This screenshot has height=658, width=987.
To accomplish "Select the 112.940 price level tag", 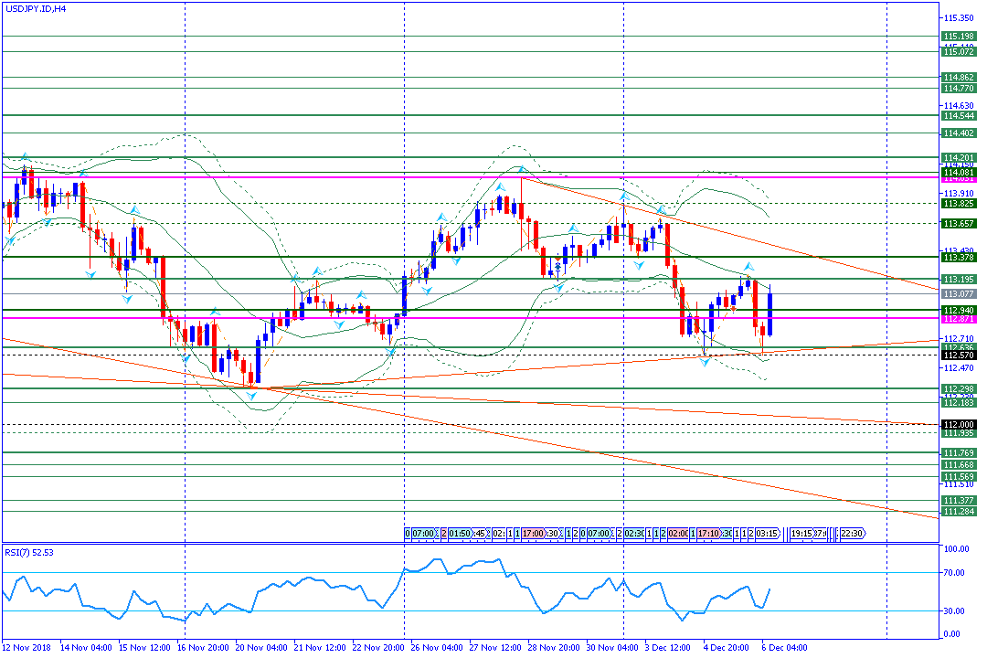I will pyautogui.click(x=959, y=311).
